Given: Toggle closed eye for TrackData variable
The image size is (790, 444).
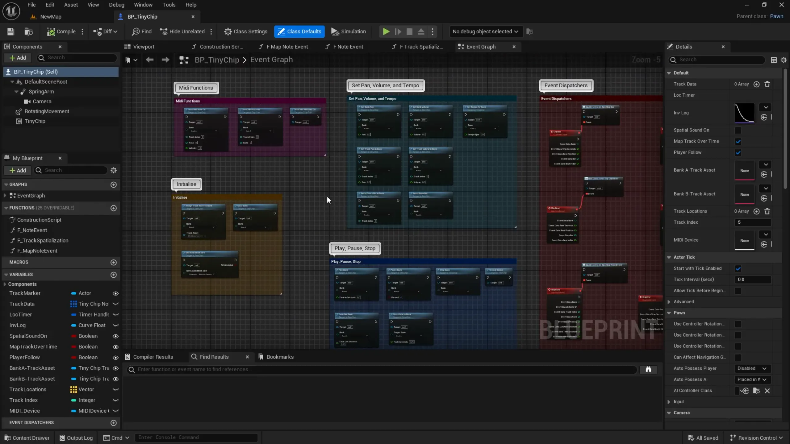Looking at the screenshot, I should pyautogui.click(x=115, y=304).
